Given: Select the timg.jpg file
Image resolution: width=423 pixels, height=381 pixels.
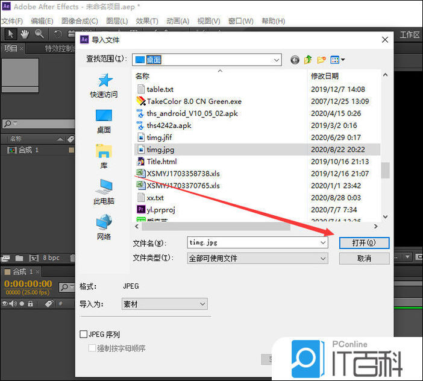Looking at the screenshot, I should tap(257, 150).
